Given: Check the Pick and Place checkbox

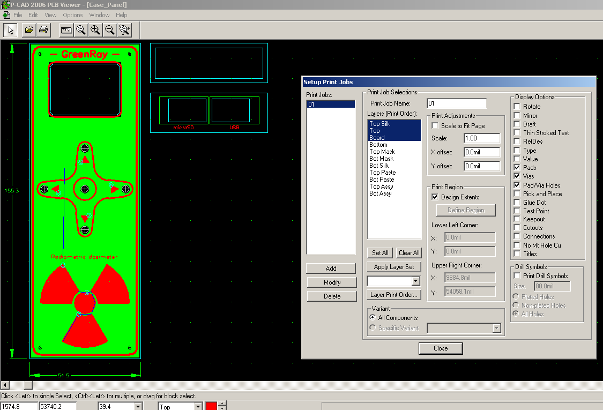Looking at the screenshot, I should coord(517,194).
